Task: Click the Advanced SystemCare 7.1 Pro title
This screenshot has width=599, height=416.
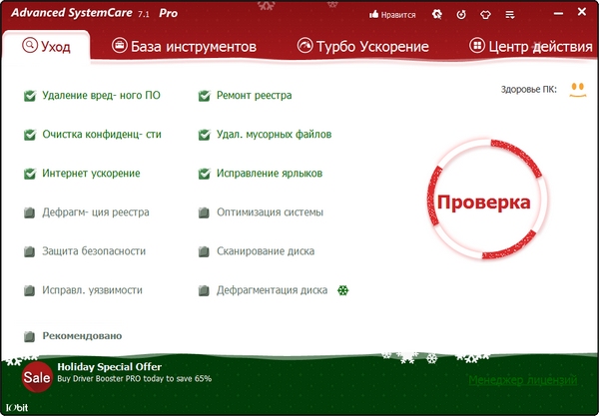Action: tap(95, 13)
